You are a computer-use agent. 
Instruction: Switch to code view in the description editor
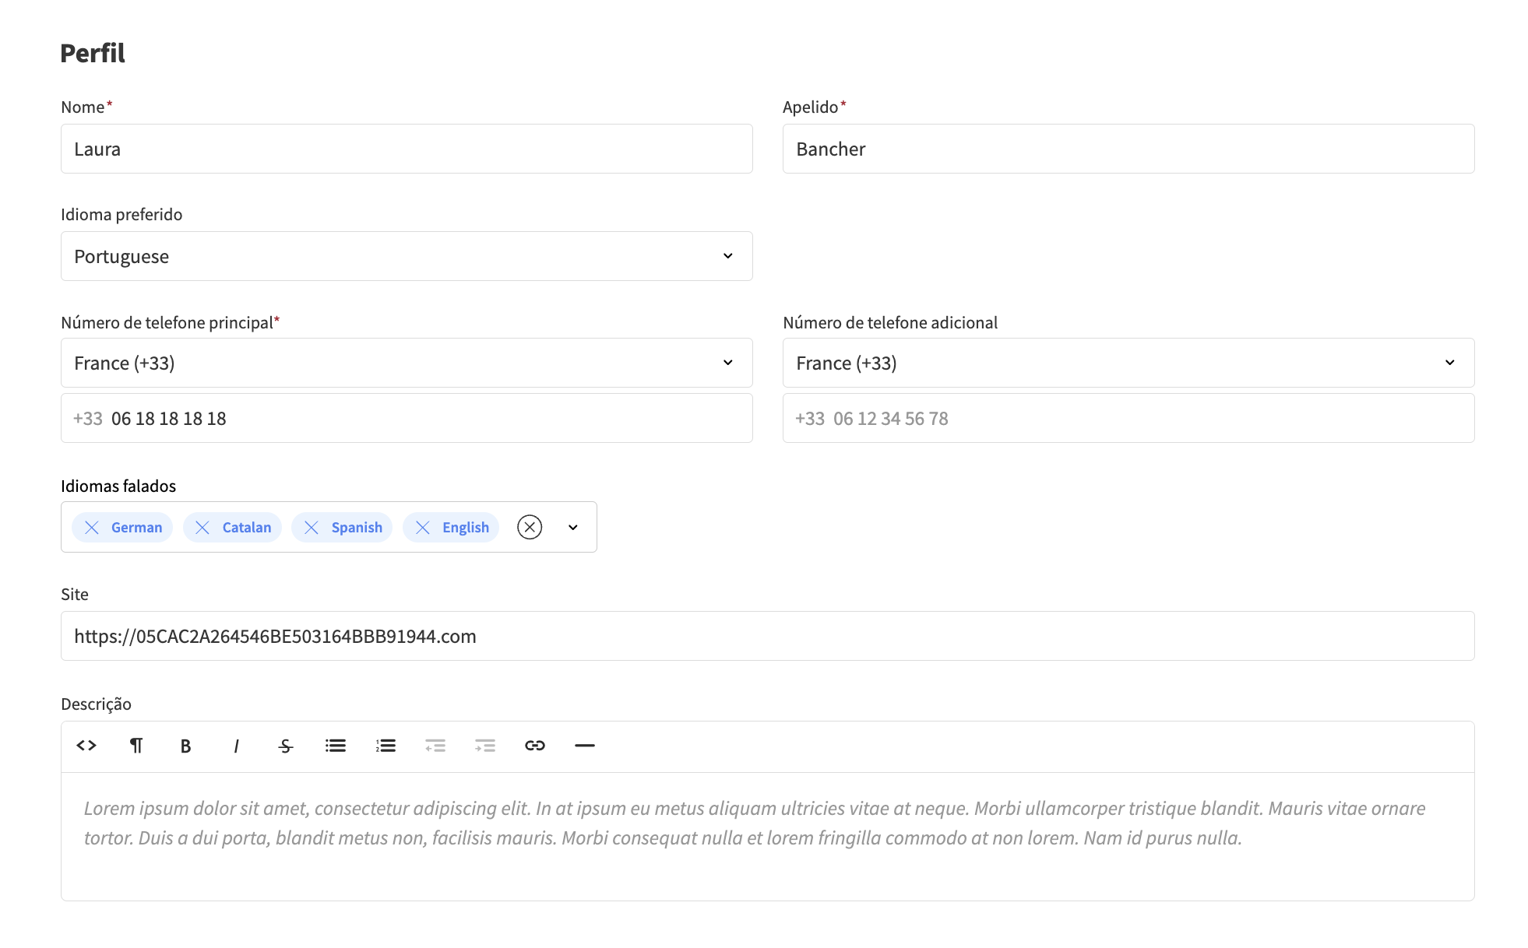86,746
